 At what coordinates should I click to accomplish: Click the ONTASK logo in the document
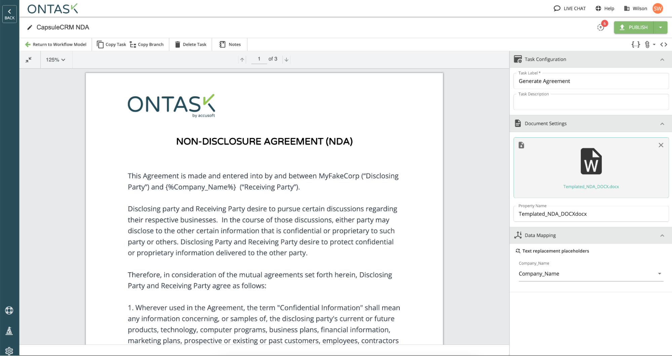[x=171, y=106]
